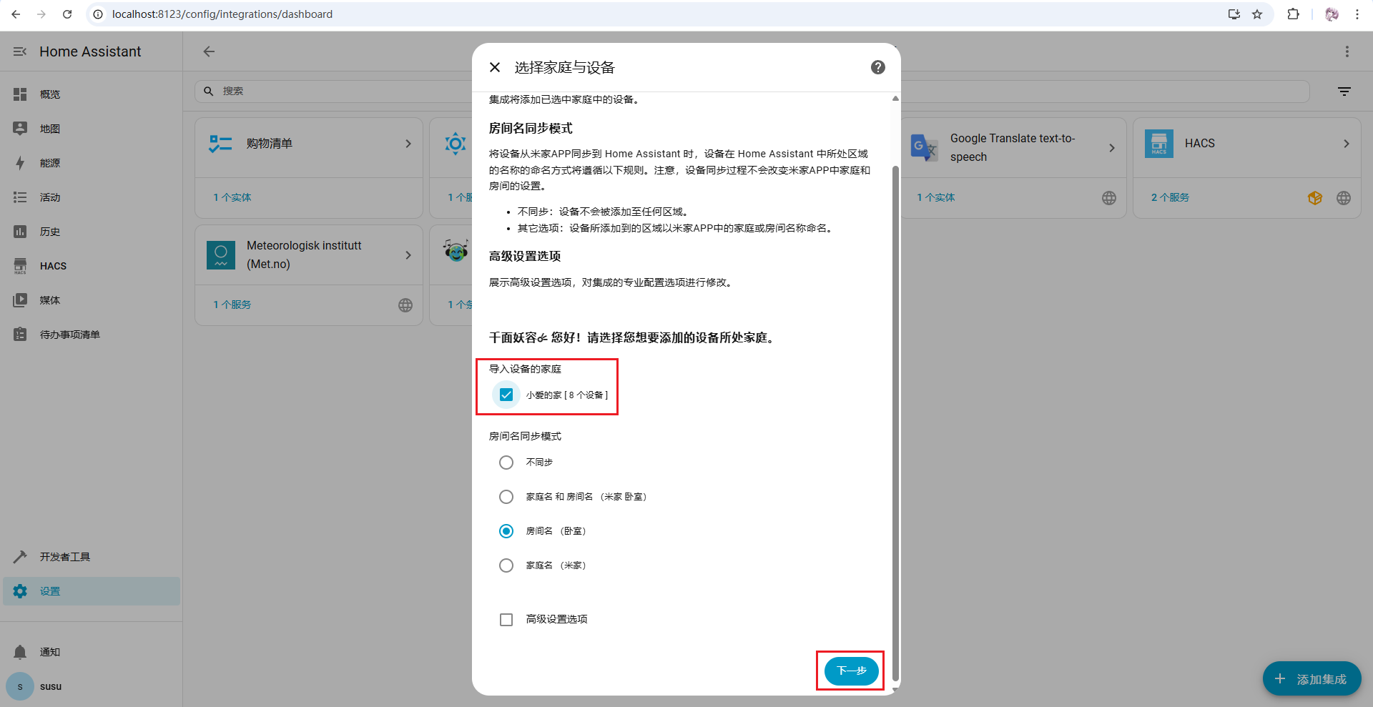Viewport: 1373px width, 707px height.
Task: Open 通知 notifications
Action: (92, 652)
